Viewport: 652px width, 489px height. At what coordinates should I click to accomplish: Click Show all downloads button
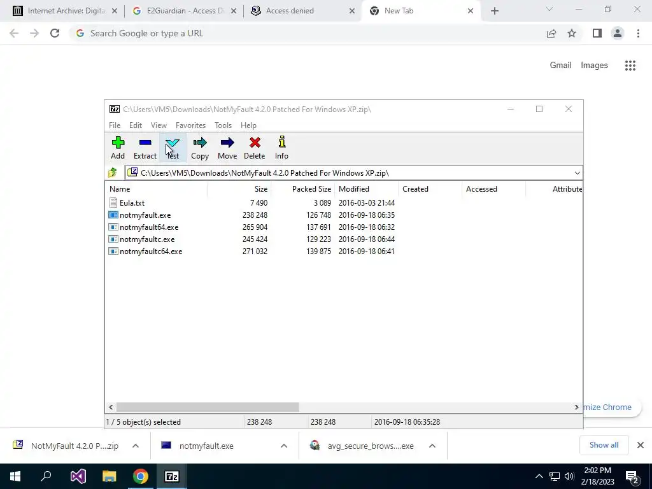[x=604, y=445]
